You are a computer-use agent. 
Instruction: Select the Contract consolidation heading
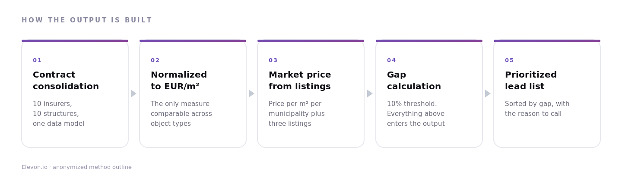[x=66, y=81]
